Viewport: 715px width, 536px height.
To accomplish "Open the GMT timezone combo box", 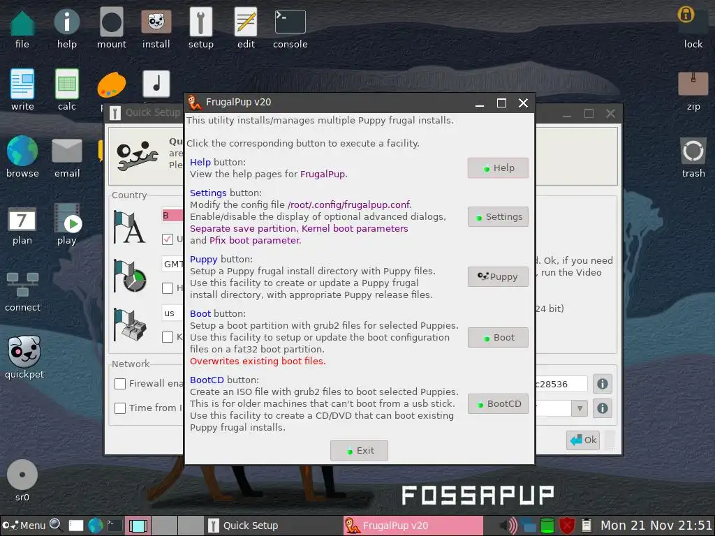I will 173,264.
